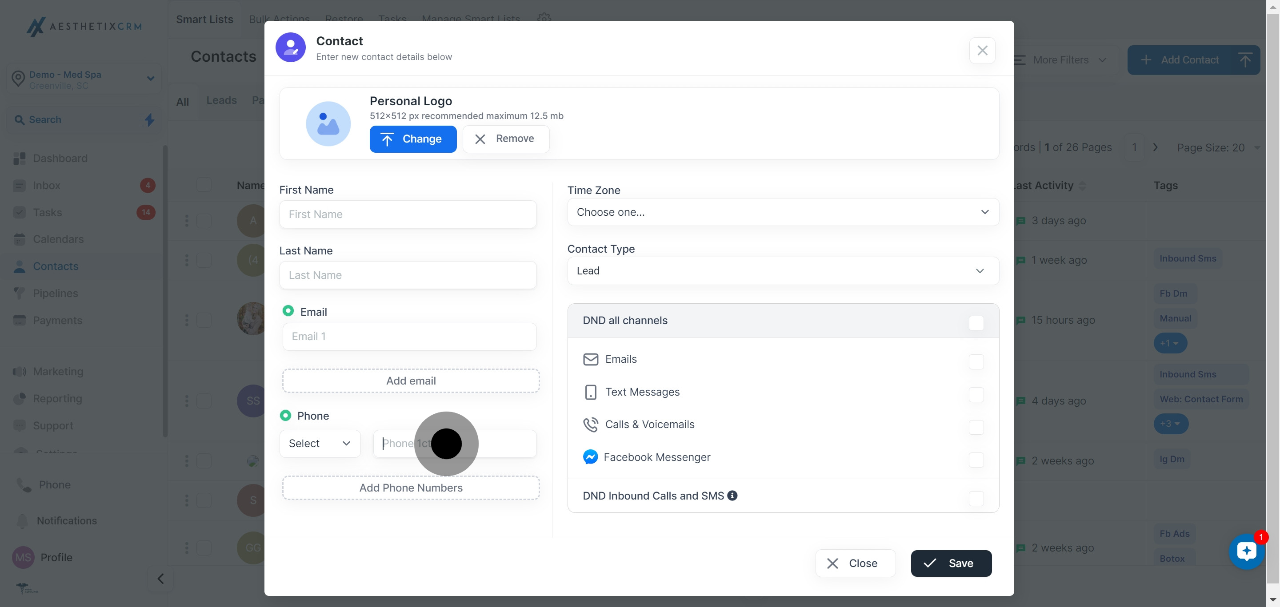The height and width of the screenshot is (607, 1280).
Task: Click the Change logo button
Action: [x=412, y=139]
